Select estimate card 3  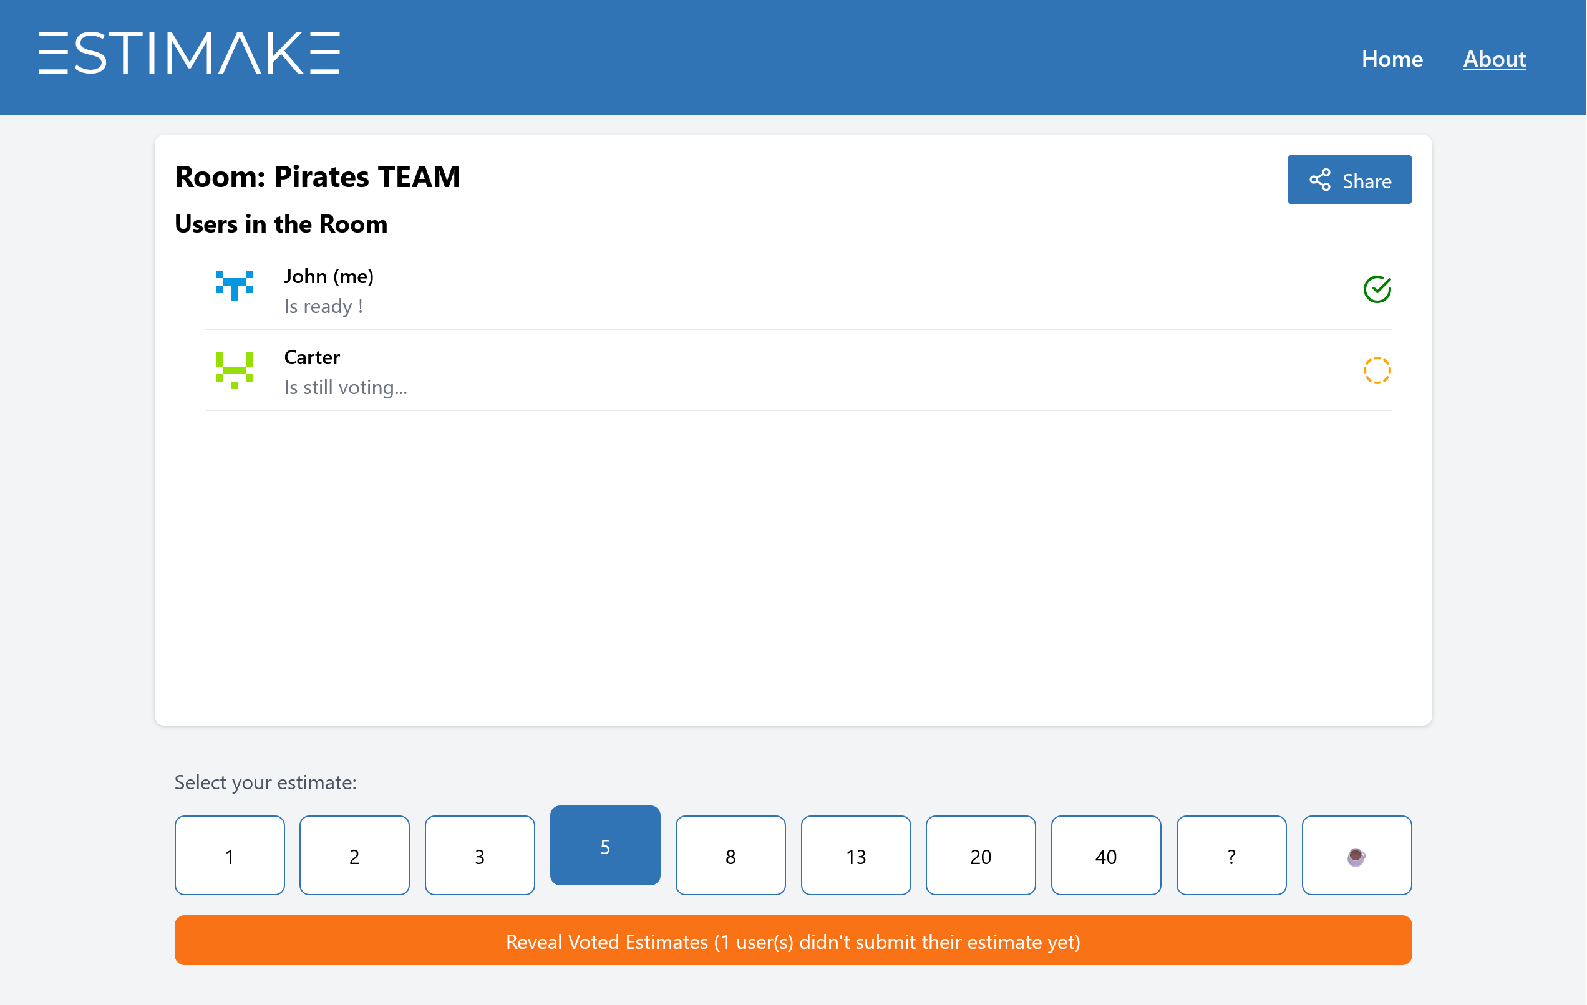[x=479, y=855]
